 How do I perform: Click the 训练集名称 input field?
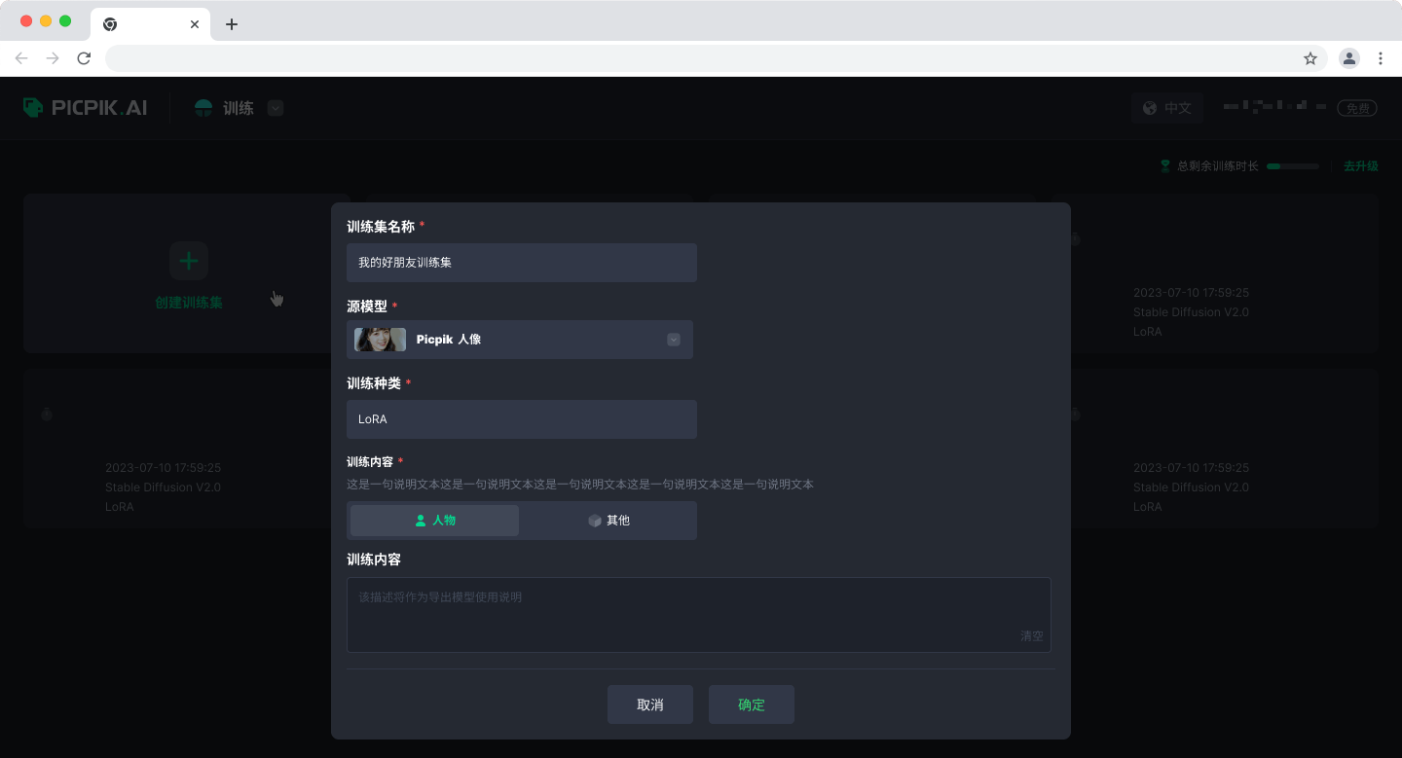tap(521, 263)
